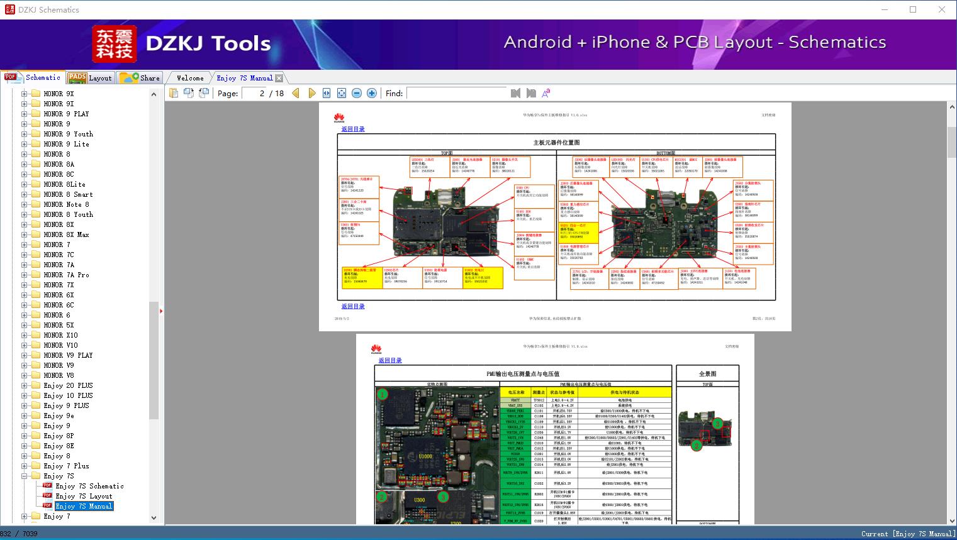
Task: Click the folder icon next to HONOR Note 8
Action: (x=36, y=204)
